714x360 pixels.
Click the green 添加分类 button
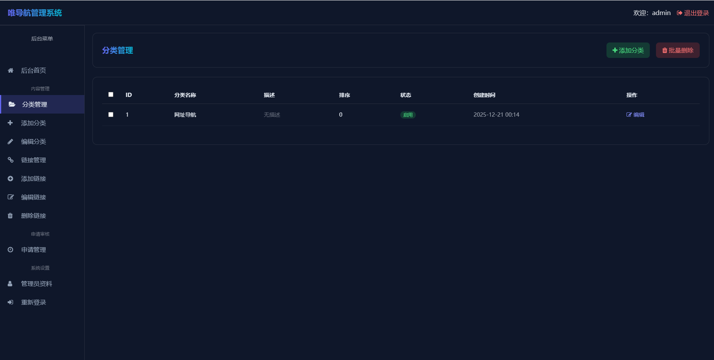(x=628, y=50)
